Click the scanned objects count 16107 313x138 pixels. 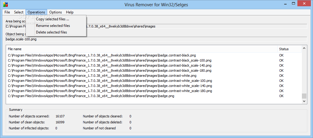(60, 116)
